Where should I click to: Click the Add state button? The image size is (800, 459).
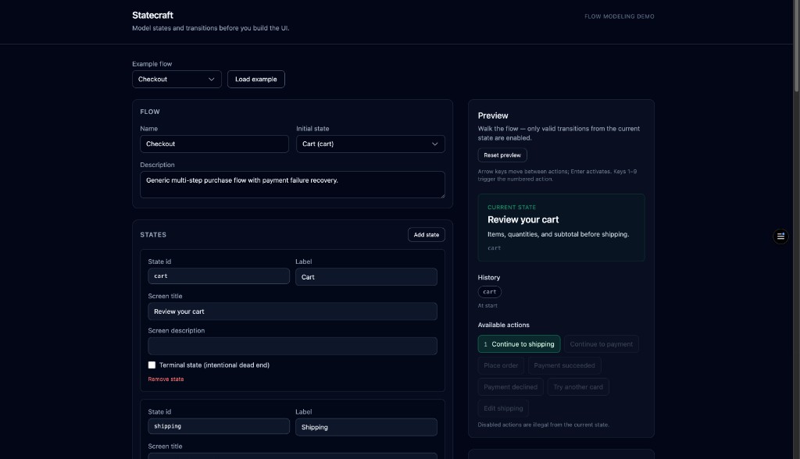point(427,235)
